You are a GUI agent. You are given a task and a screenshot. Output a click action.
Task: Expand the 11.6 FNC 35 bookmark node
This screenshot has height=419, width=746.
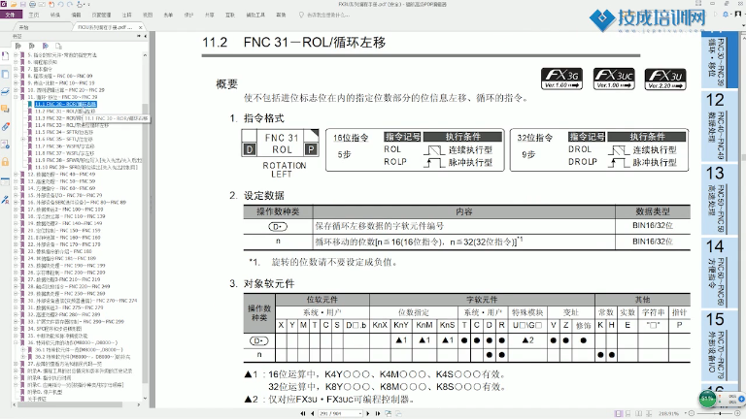tap(23, 140)
